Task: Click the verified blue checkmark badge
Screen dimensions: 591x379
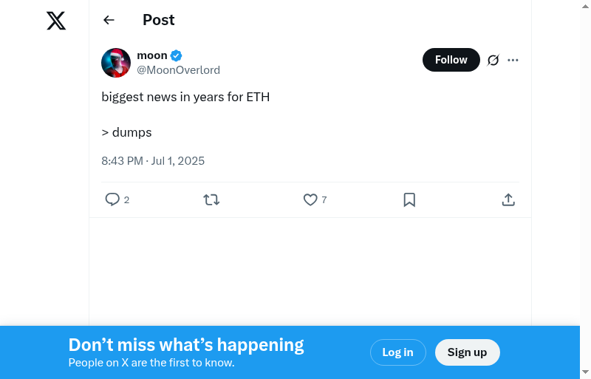Action: click(x=177, y=55)
